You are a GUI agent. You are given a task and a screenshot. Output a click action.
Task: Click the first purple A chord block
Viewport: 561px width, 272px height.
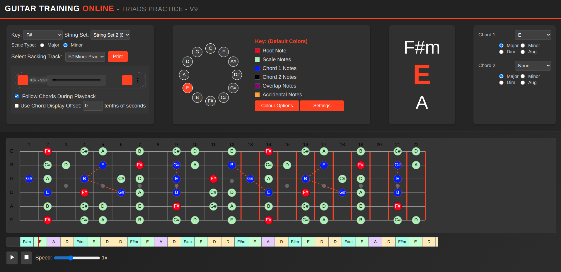pos(54,242)
